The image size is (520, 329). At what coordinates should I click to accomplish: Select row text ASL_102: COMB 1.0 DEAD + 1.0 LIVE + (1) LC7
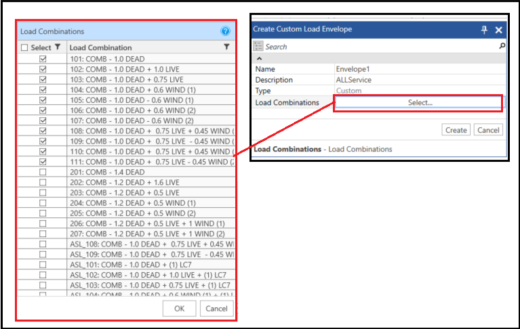coord(148,275)
